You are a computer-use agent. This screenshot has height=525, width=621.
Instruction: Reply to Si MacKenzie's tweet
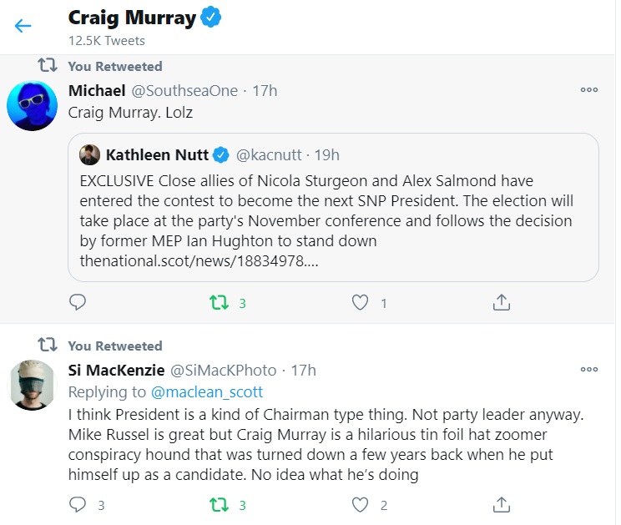click(78, 505)
